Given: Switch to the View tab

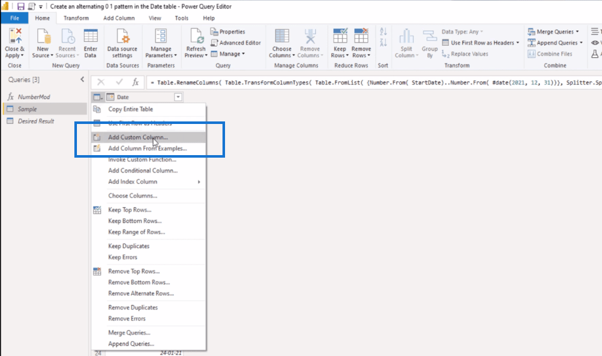Looking at the screenshot, I should click(x=155, y=18).
